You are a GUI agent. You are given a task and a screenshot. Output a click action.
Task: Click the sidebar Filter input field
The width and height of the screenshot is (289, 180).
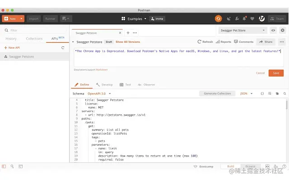pyautogui.click(x=35, y=30)
